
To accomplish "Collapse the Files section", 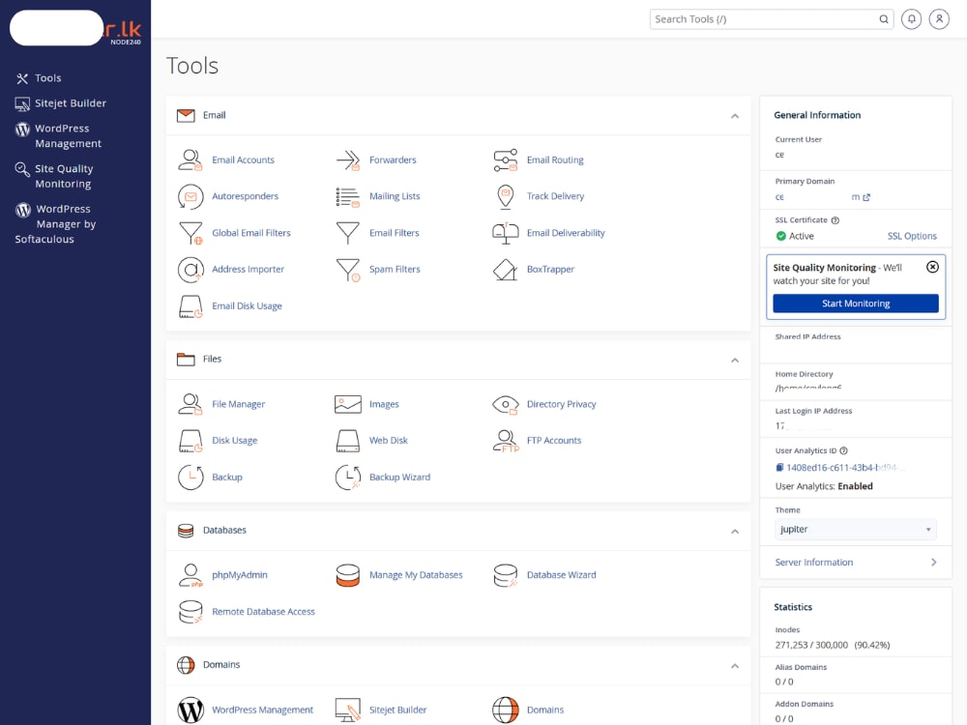I will 735,360.
